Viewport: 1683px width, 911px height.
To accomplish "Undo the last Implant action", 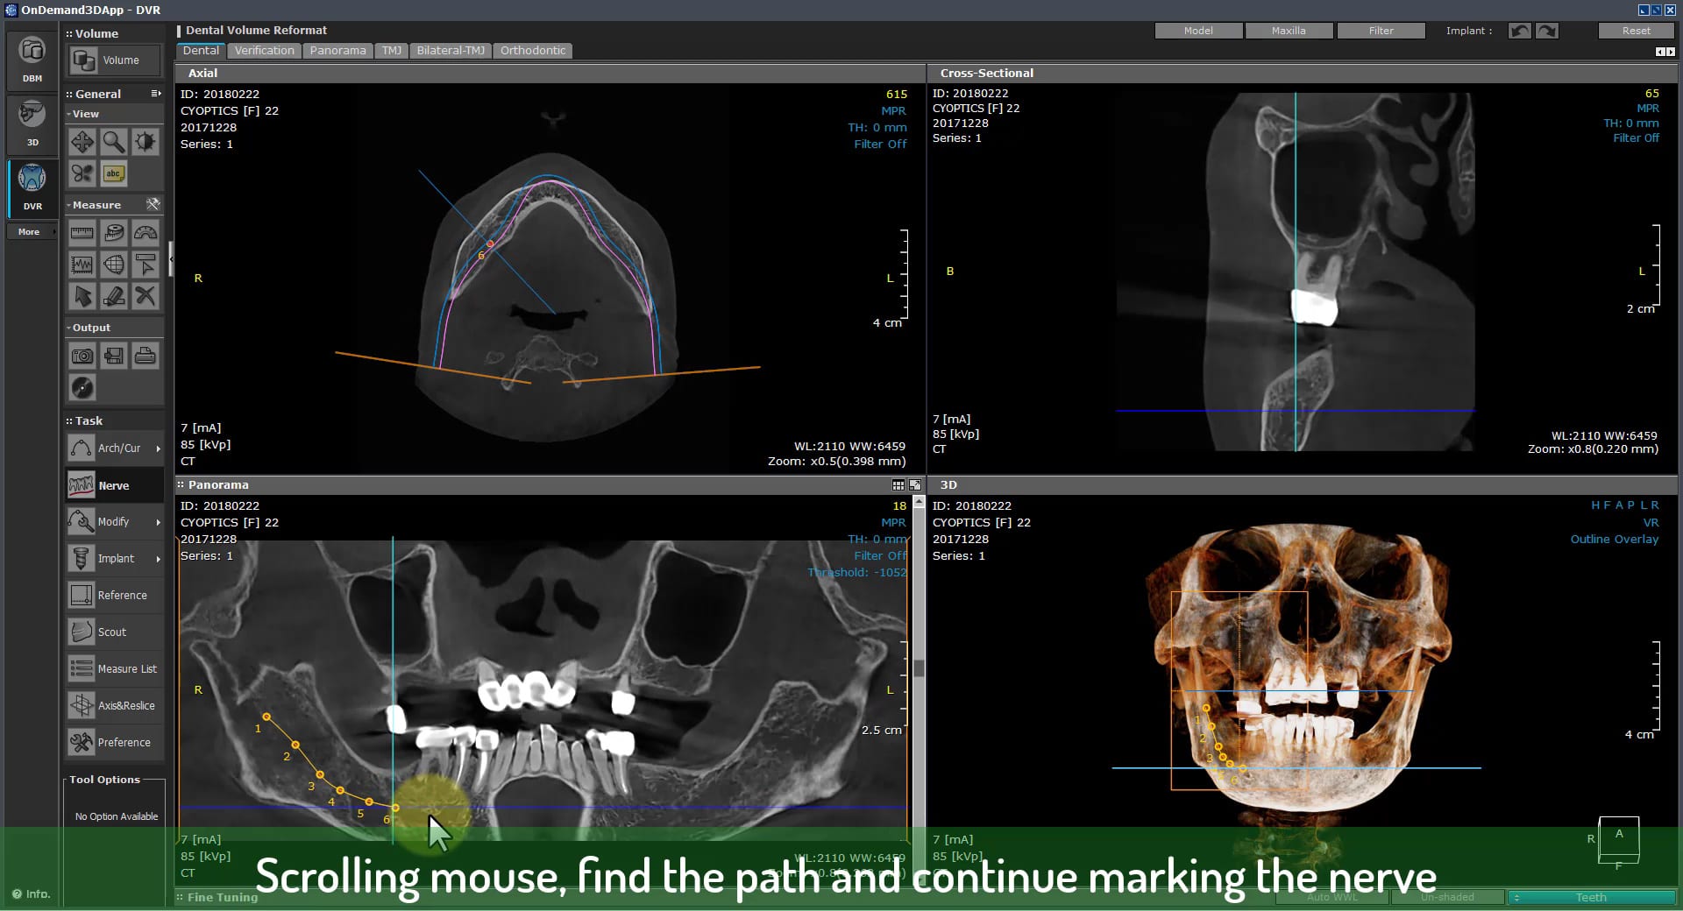I will click(1520, 31).
